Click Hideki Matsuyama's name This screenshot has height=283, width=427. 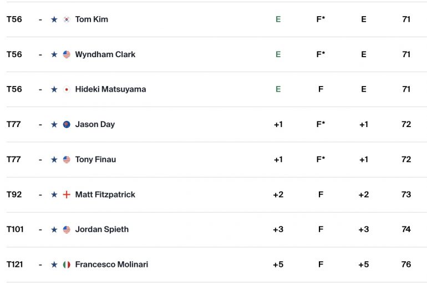tap(110, 89)
